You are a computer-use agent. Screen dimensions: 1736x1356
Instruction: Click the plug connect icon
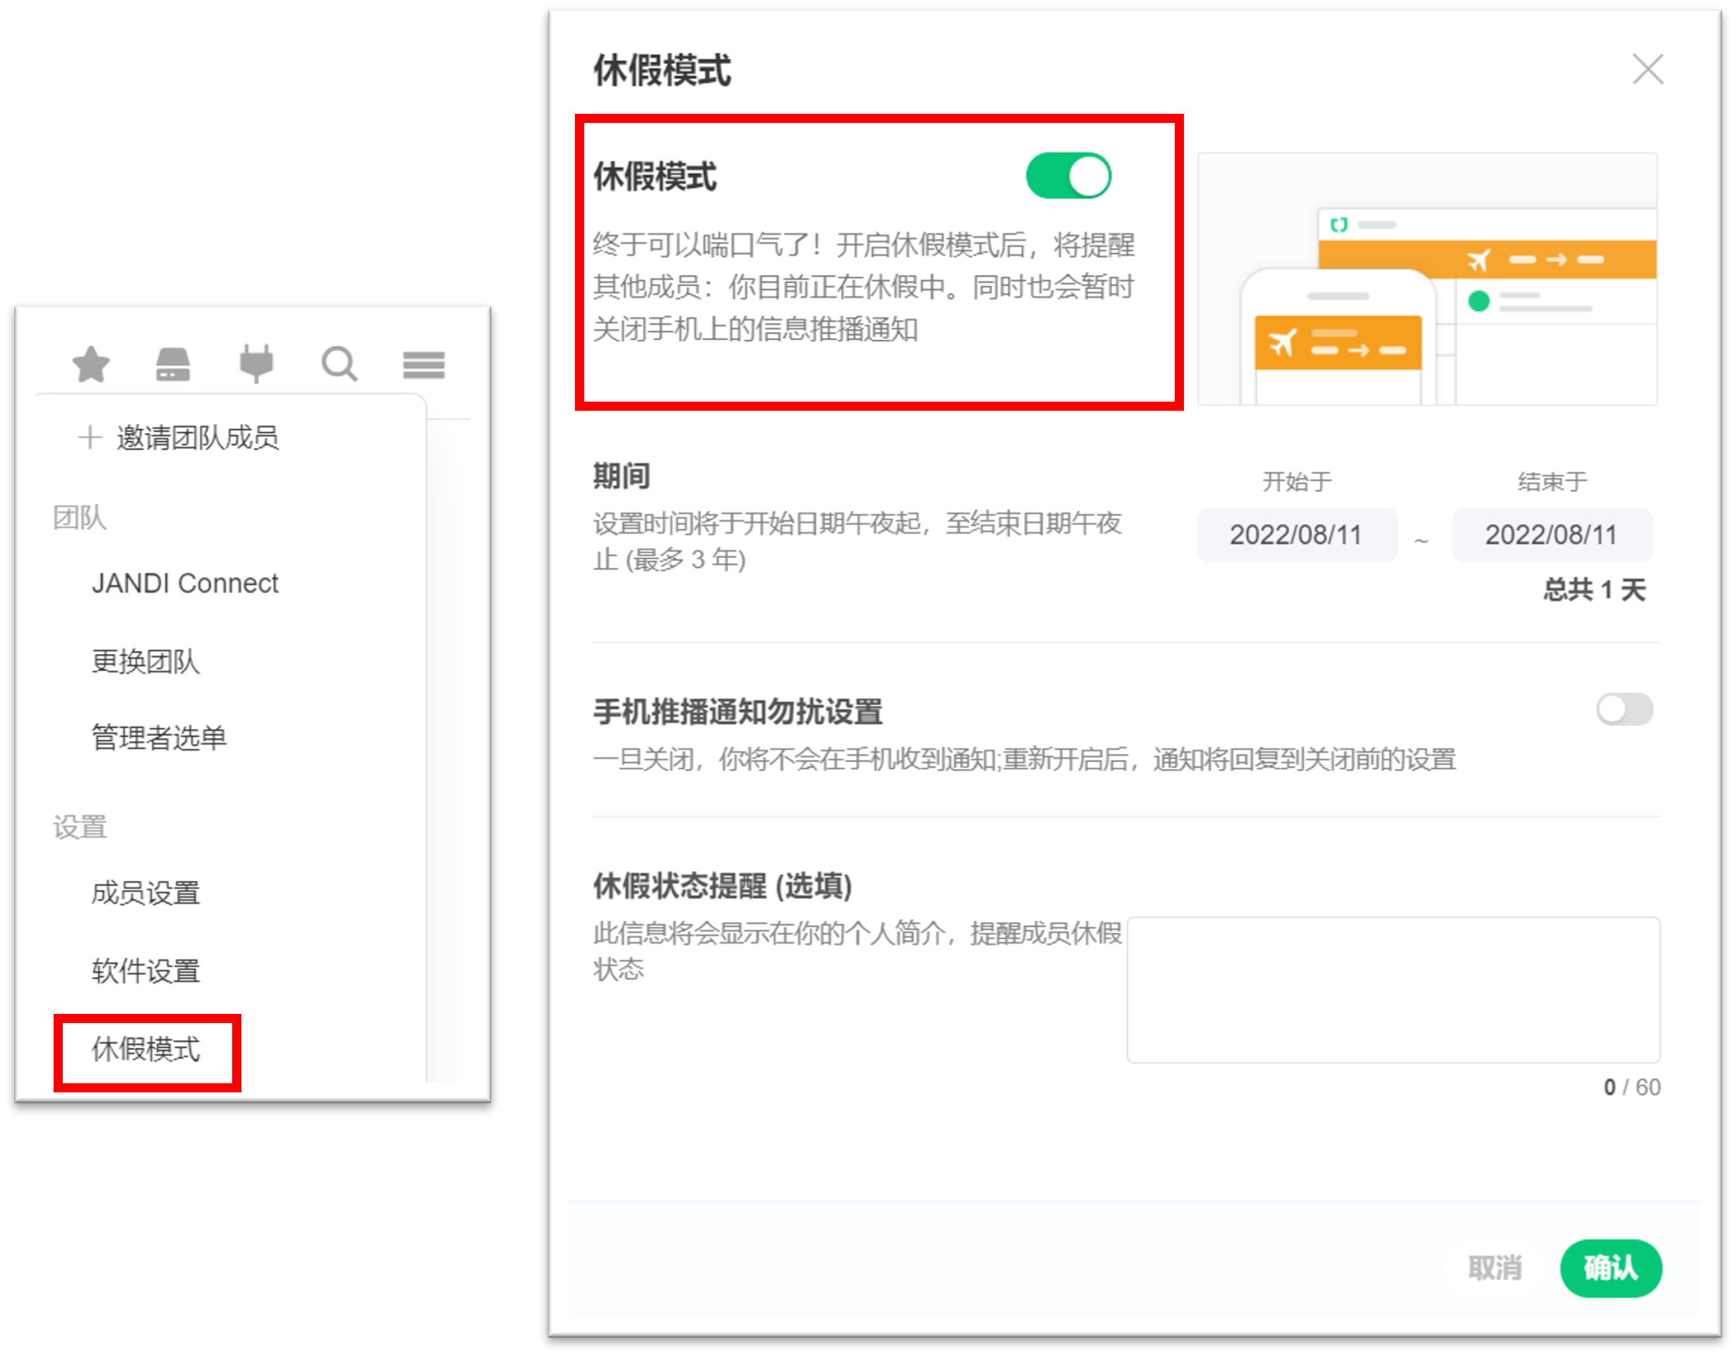click(x=256, y=364)
